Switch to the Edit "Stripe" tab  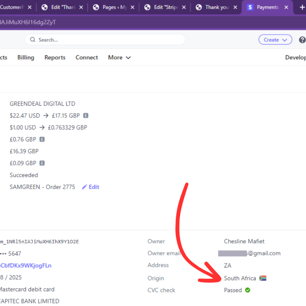coord(165,7)
